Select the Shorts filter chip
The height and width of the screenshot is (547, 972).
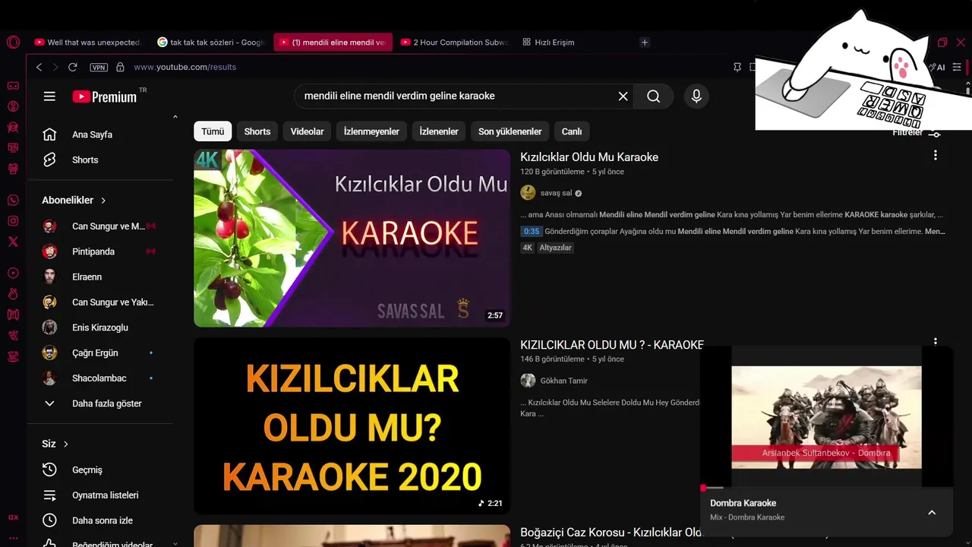click(257, 131)
